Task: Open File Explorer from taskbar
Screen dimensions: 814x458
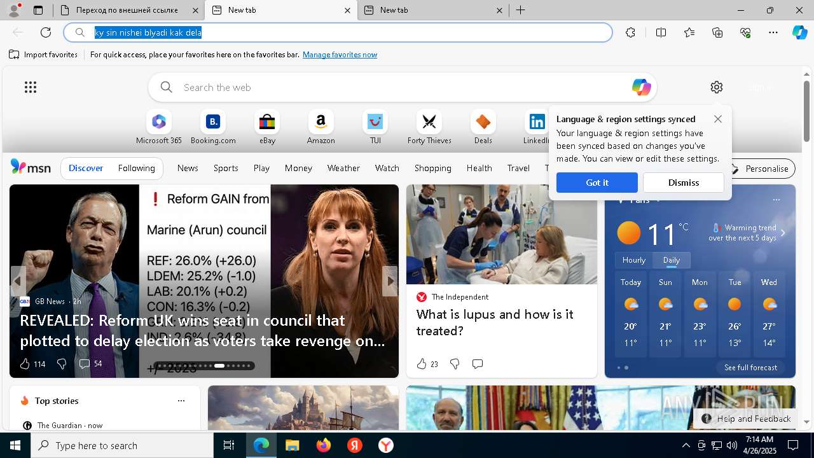Action: point(292,445)
